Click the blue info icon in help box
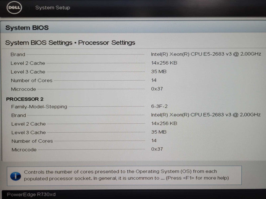Viewport: 266px width, 199px height. click(15, 176)
